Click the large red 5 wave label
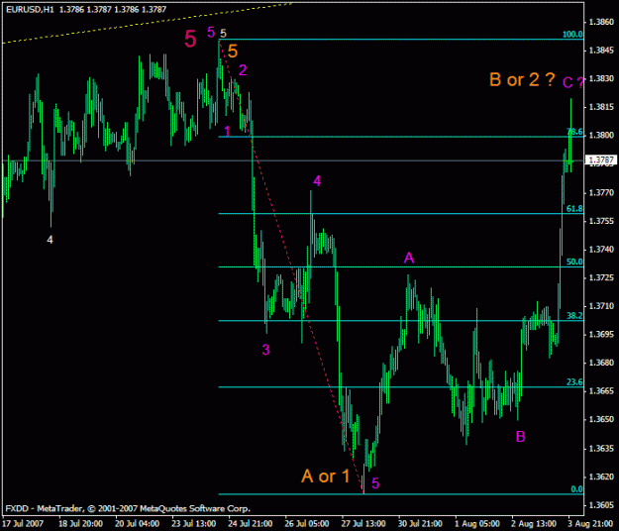Viewport: 619px width, 531px height. click(190, 39)
